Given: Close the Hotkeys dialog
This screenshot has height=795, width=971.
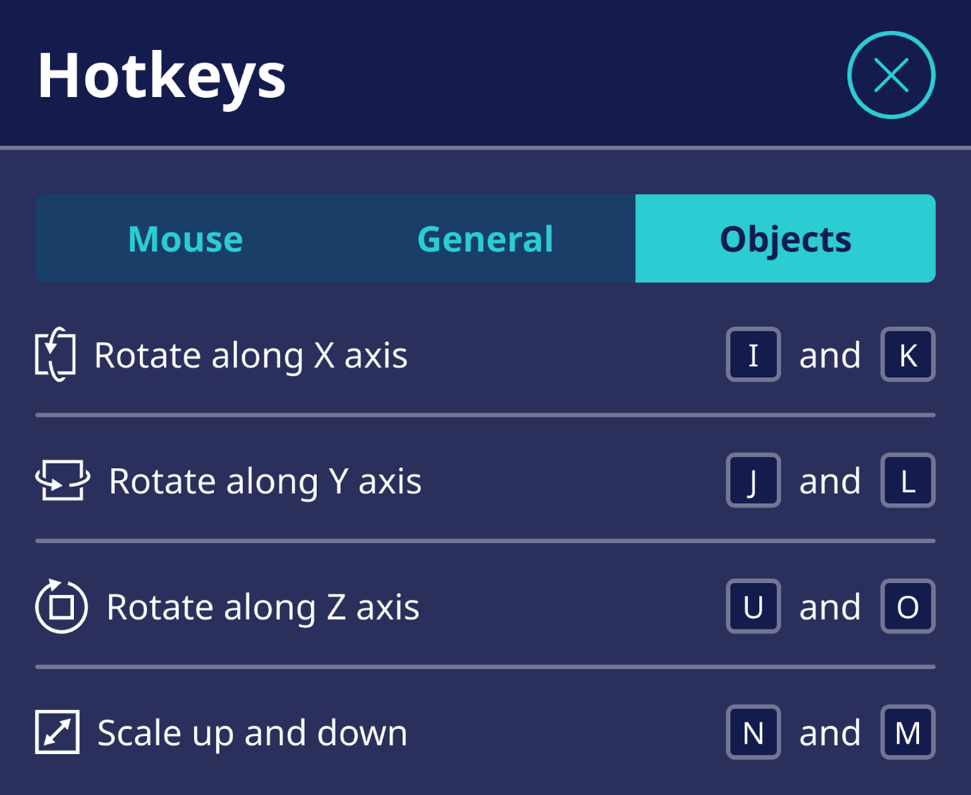Looking at the screenshot, I should [891, 74].
